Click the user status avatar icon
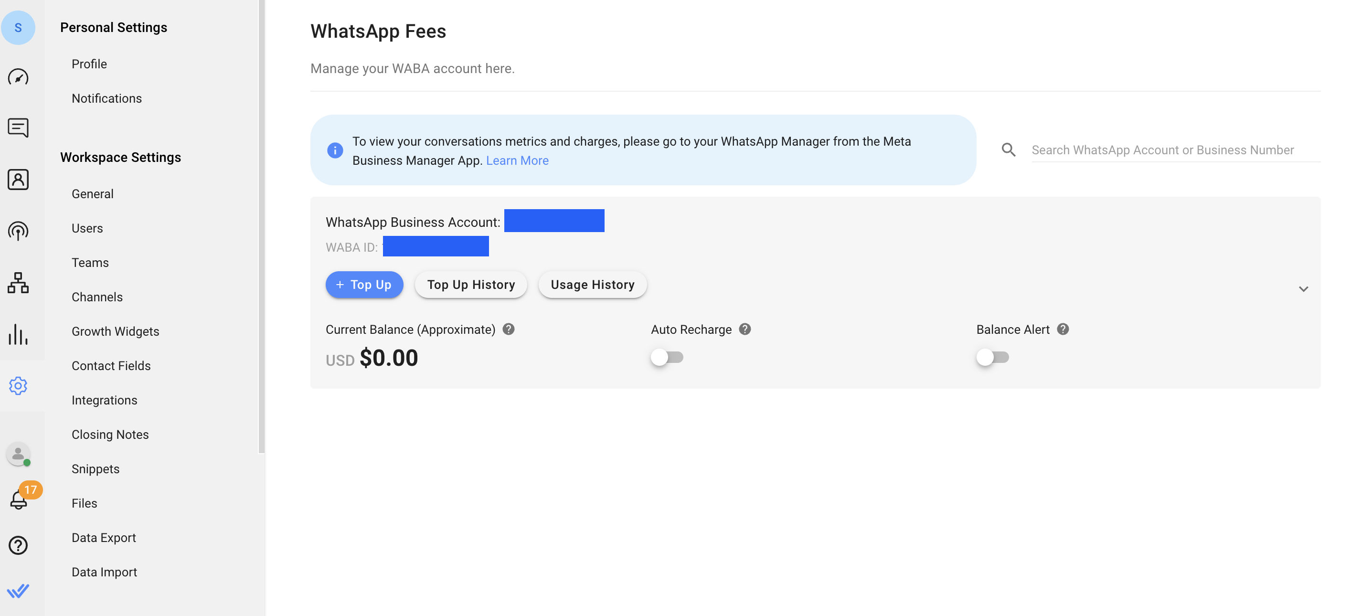 [18, 454]
